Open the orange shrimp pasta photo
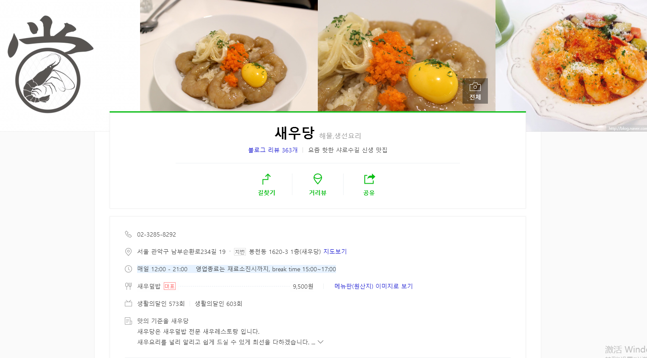 click(x=571, y=66)
